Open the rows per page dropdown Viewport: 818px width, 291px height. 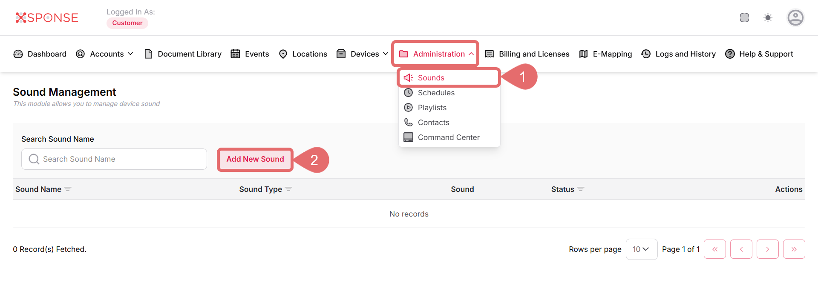[x=641, y=249]
